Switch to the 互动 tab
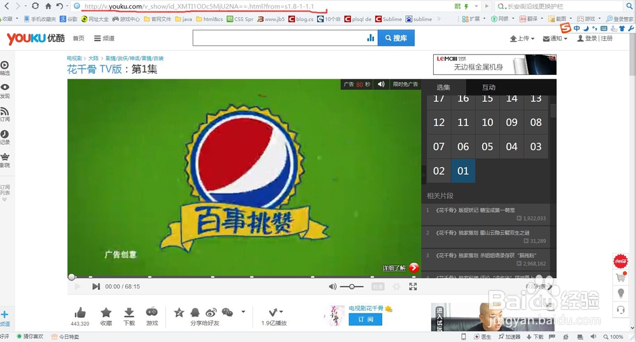 [488, 87]
